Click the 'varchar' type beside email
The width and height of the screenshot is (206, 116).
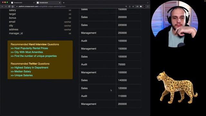[68, 22]
